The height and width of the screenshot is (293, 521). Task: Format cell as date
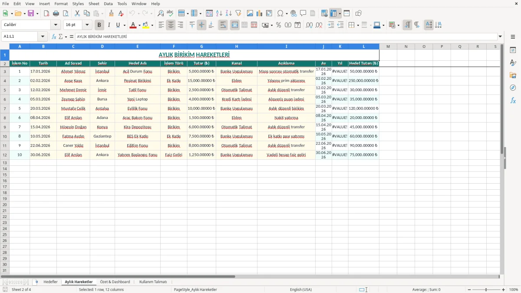pos(297,25)
